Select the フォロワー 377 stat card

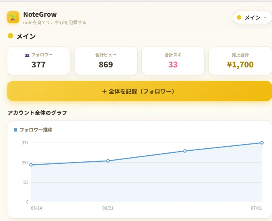click(39, 61)
